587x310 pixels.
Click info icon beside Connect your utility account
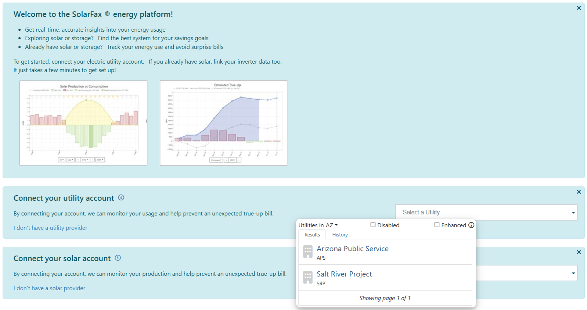121,198
